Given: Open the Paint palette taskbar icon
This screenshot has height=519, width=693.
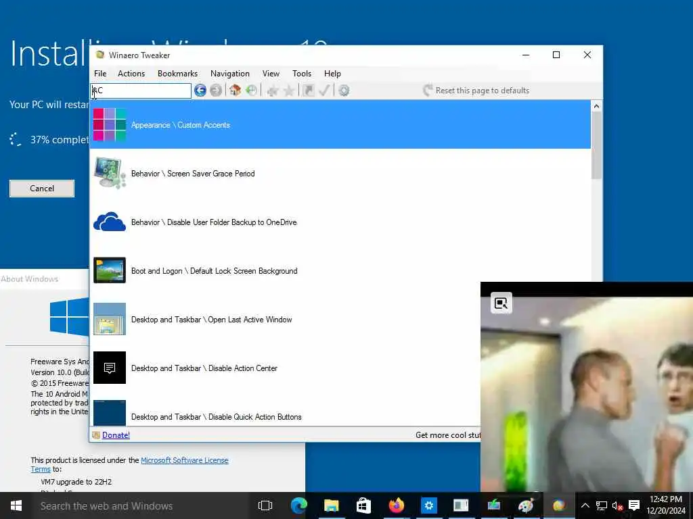Looking at the screenshot, I should click(x=526, y=505).
